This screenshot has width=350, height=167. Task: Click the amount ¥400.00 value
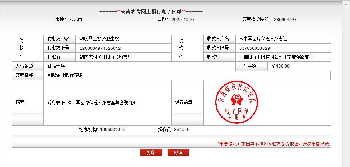pyautogui.click(x=280, y=66)
